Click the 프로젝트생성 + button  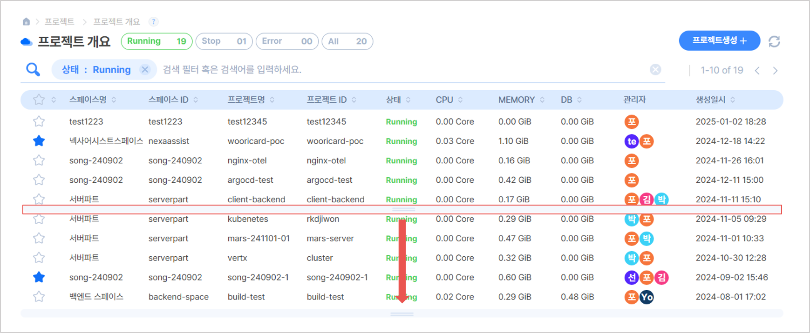click(720, 41)
